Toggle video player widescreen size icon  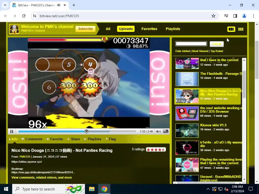pos(166,131)
